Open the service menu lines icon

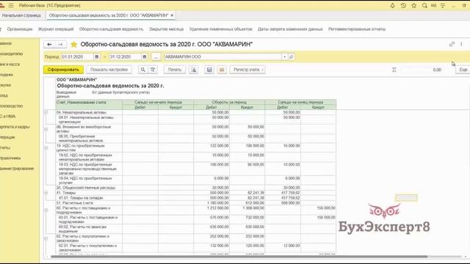[443, 5]
